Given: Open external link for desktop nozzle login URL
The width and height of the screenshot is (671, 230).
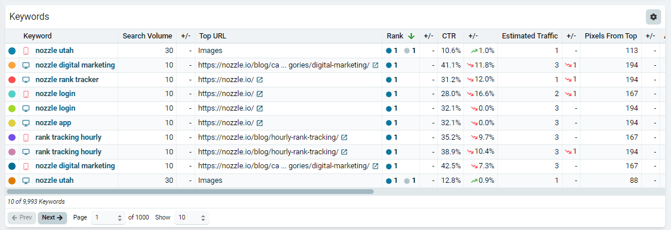Looking at the screenshot, I should click(x=259, y=108).
